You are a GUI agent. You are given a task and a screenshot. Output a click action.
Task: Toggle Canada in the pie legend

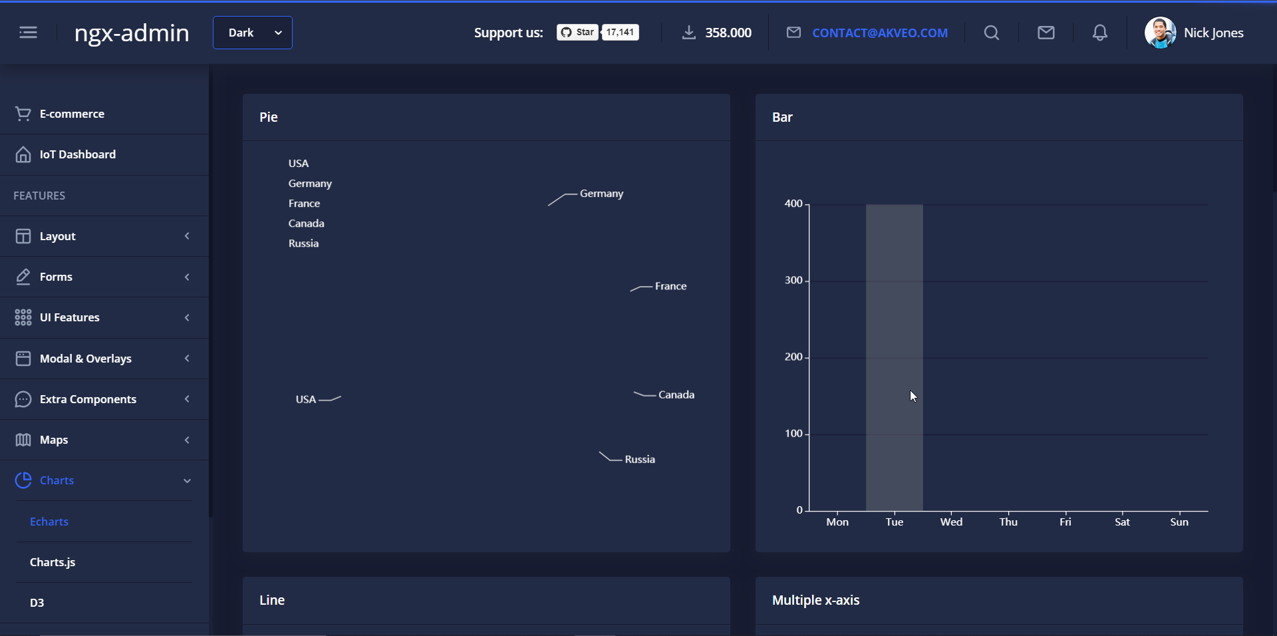[306, 224]
